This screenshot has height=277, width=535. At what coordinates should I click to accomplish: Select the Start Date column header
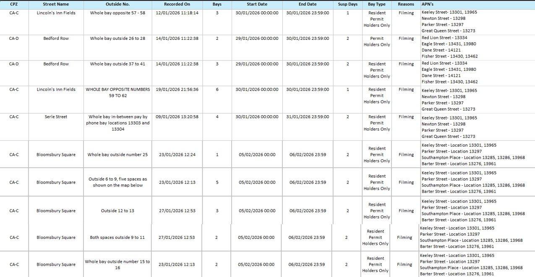(x=257, y=4)
